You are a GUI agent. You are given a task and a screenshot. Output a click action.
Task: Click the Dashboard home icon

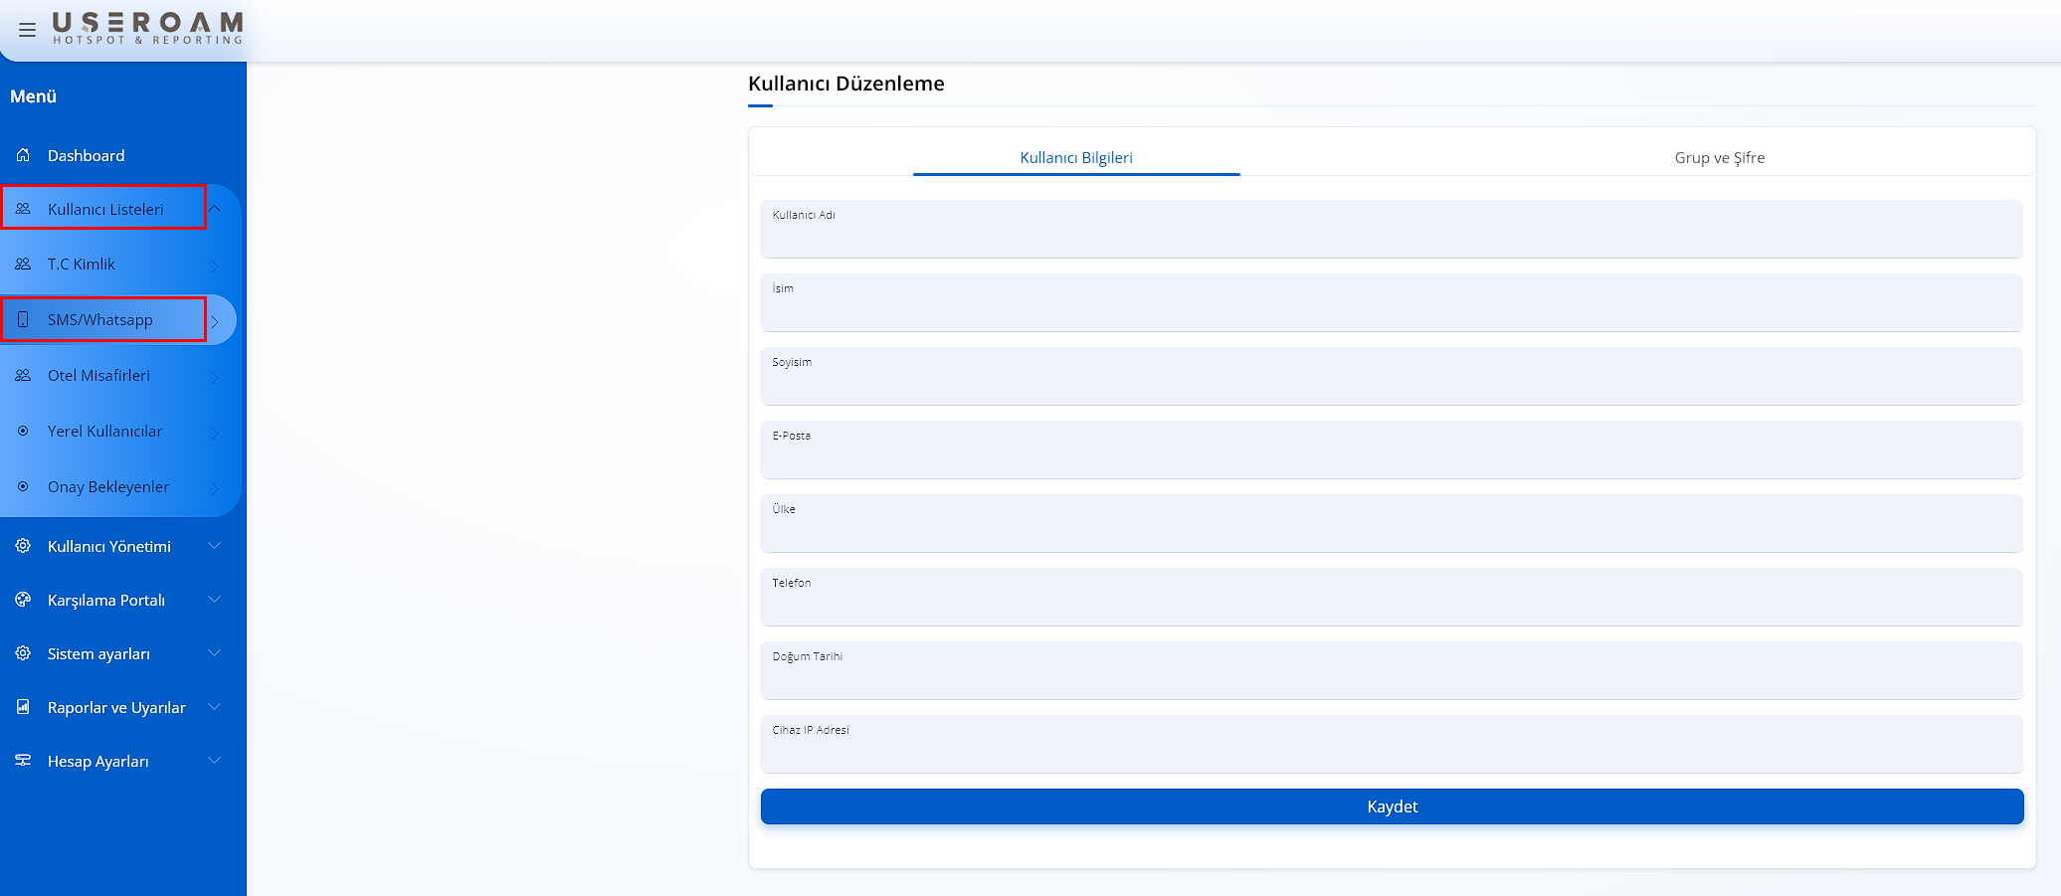23,155
